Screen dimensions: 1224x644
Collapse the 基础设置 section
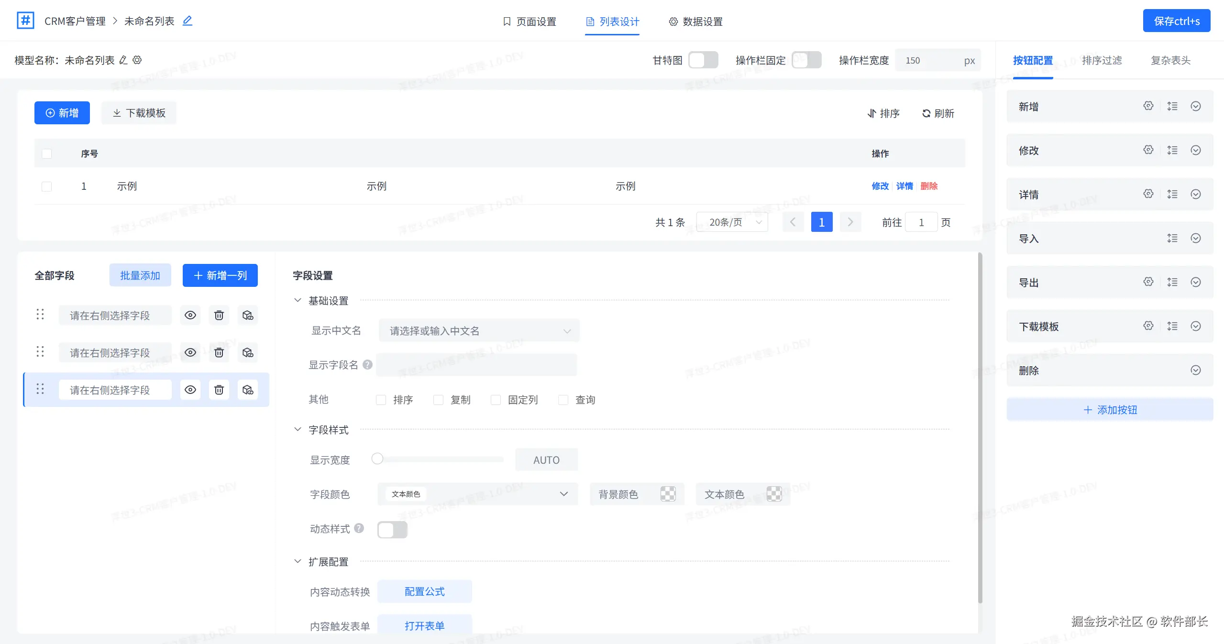point(298,301)
